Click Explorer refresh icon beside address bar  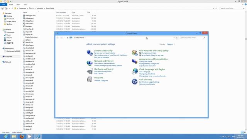point(216,8)
